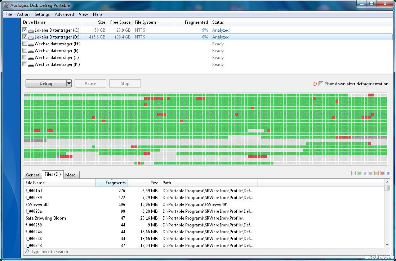Sort files by the Size column header

pos(144,183)
